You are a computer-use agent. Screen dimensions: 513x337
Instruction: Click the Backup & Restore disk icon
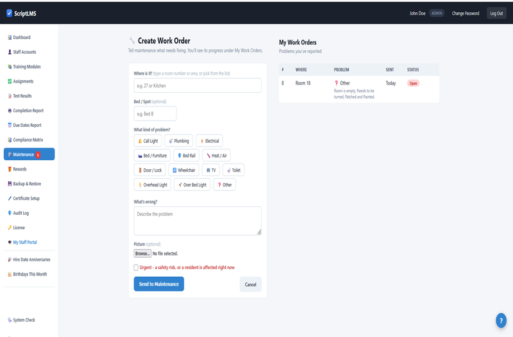[x=10, y=184]
